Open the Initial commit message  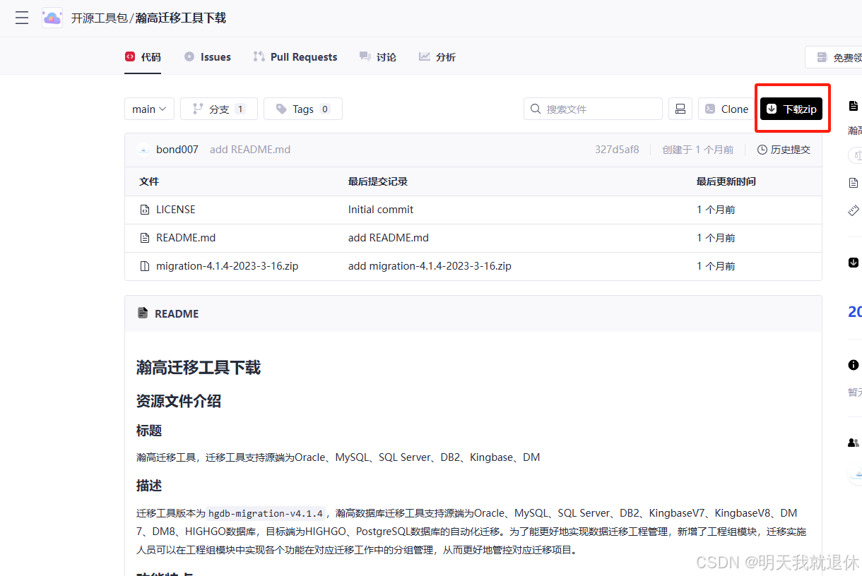(381, 210)
